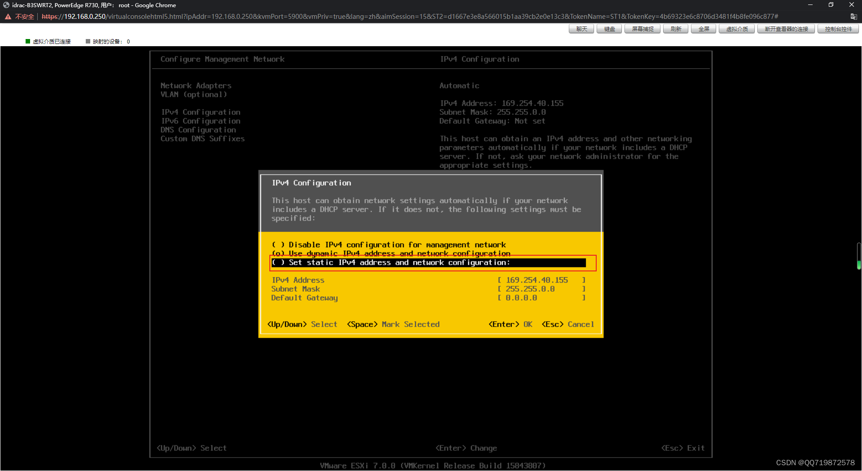Minimize the Chrome window
This screenshot has height=471, width=862.
coord(810,5)
